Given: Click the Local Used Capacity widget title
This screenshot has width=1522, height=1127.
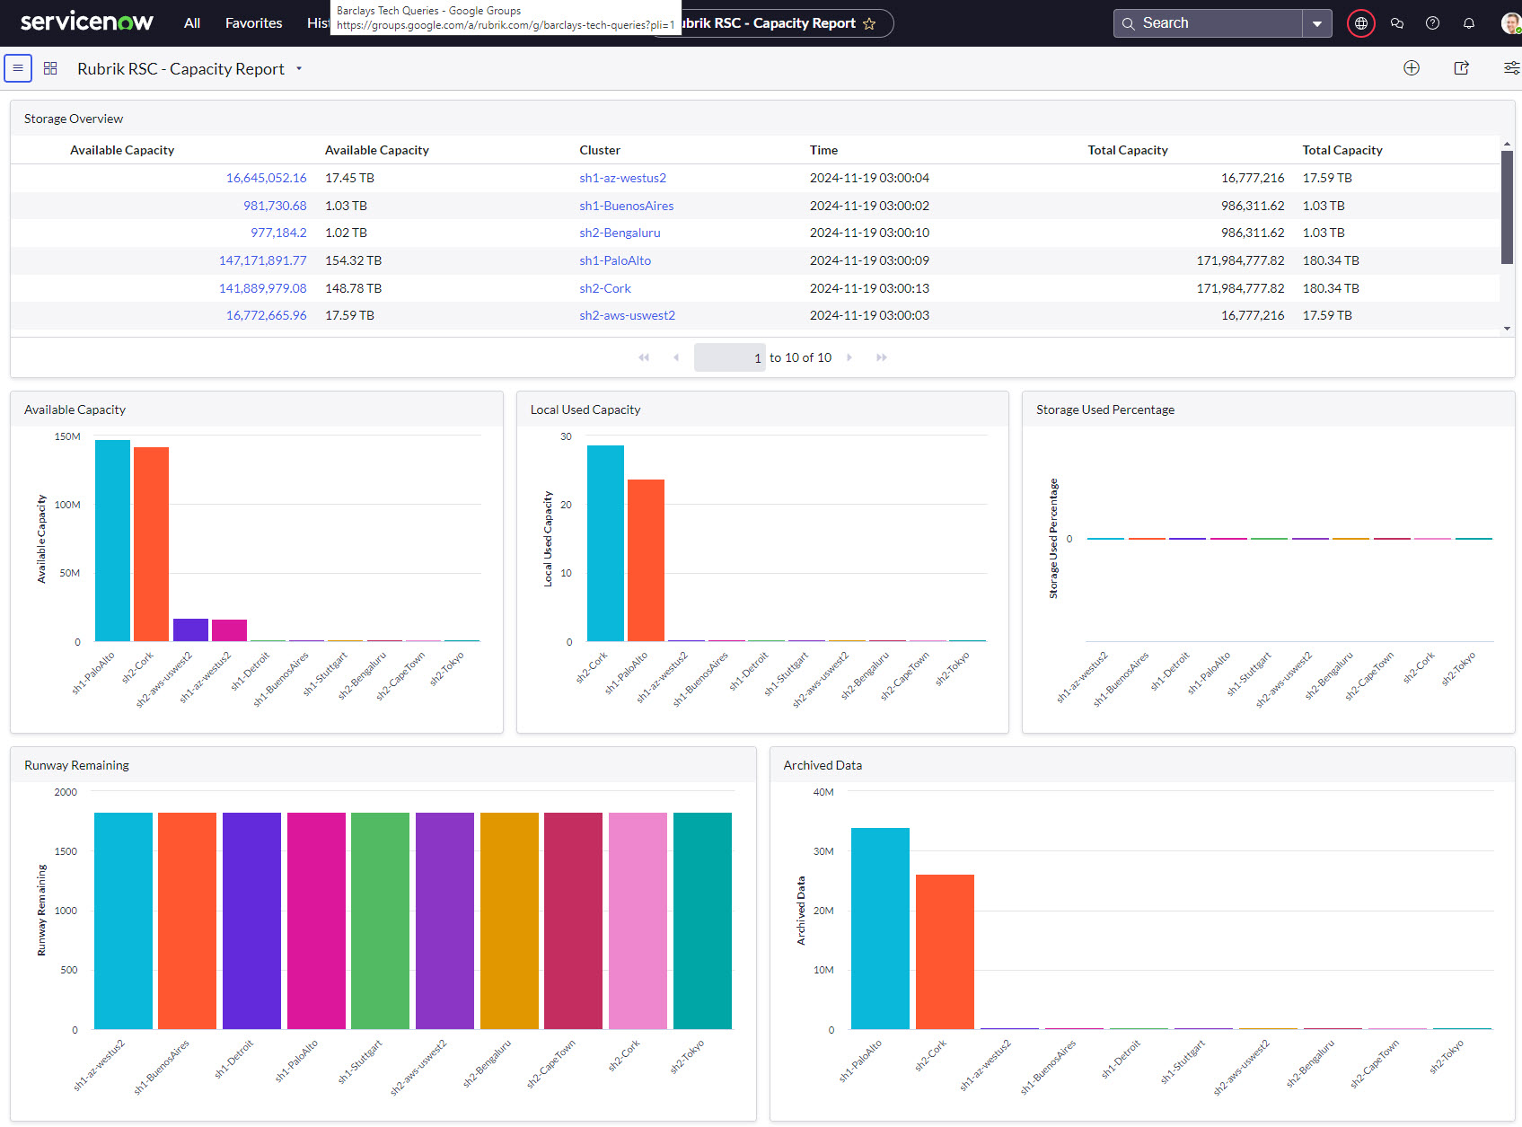Looking at the screenshot, I should [x=585, y=409].
